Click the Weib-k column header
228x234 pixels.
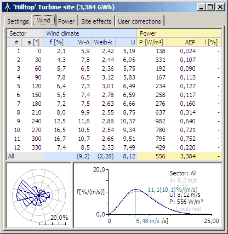[x=103, y=42]
